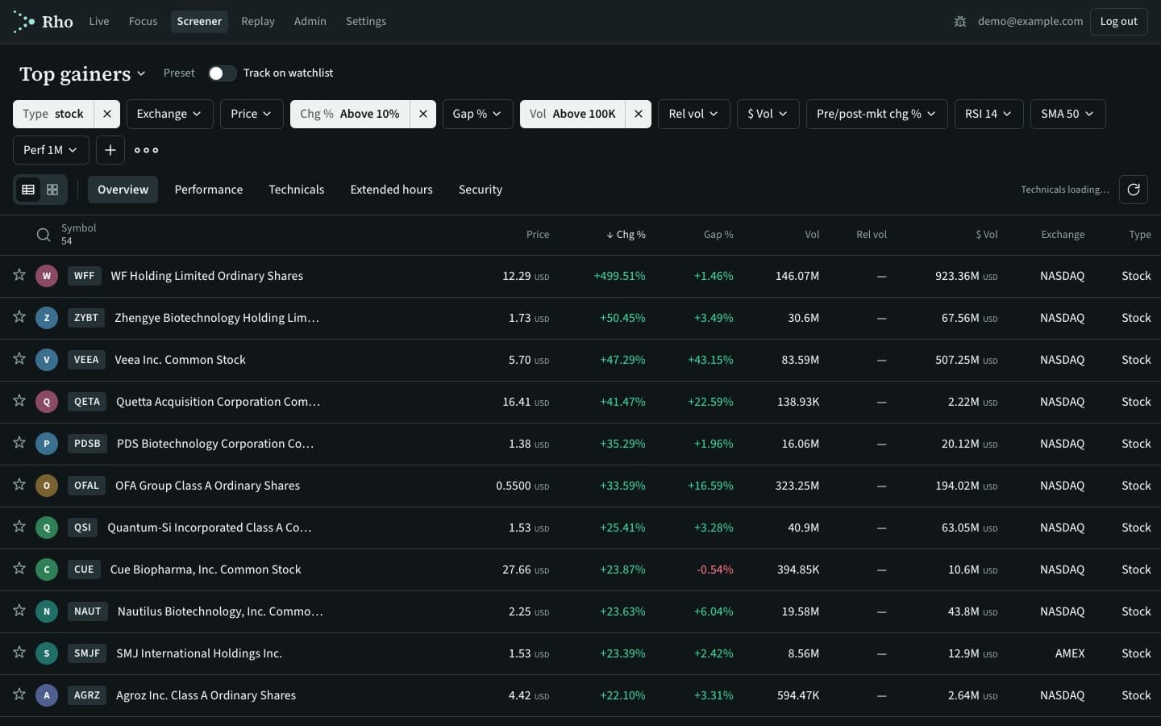Remove the Vol Above 100K filter
1161x726 pixels.
(639, 114)
